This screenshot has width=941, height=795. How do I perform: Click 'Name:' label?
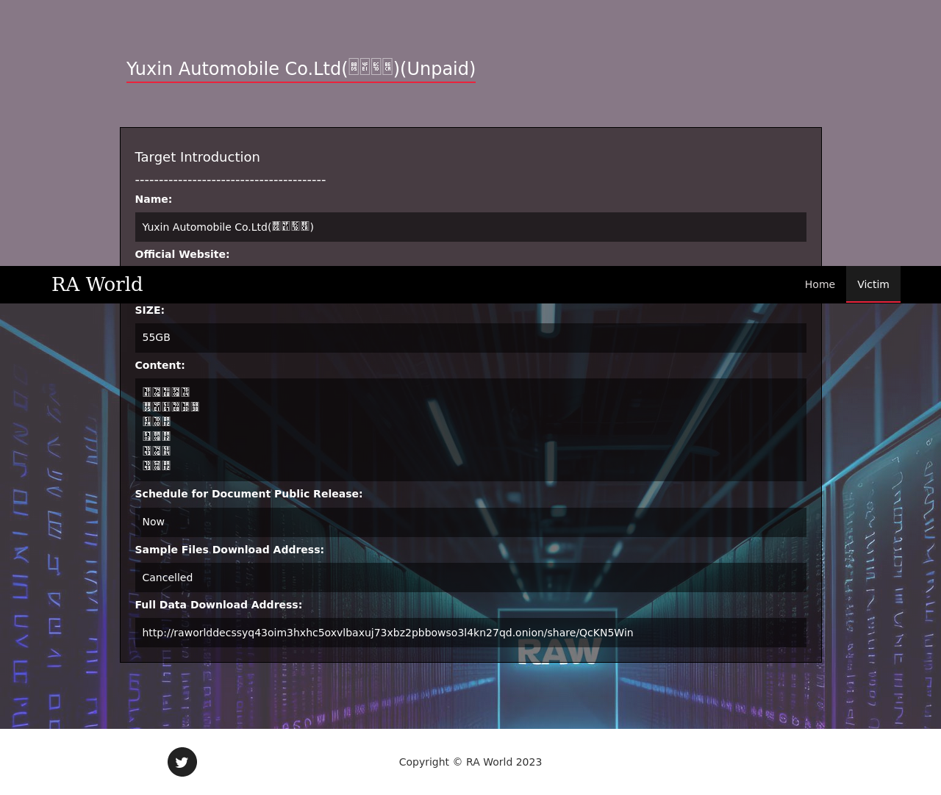coord(154,199)
